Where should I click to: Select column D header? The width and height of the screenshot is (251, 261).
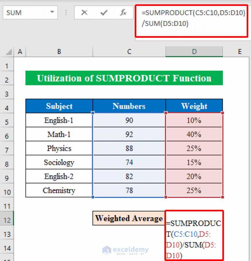[x=194, y=52]
